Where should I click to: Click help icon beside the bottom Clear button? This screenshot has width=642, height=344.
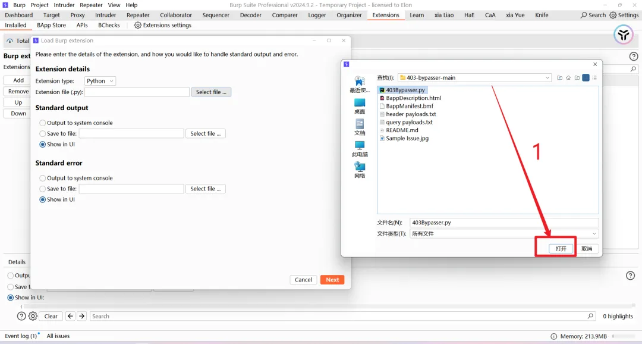21,316
